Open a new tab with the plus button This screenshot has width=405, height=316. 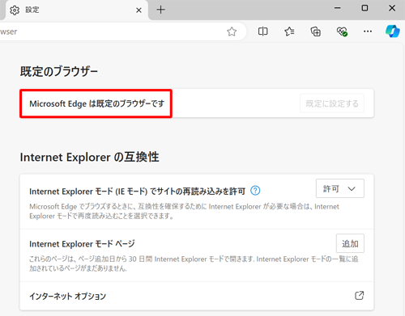click(160, 10)
